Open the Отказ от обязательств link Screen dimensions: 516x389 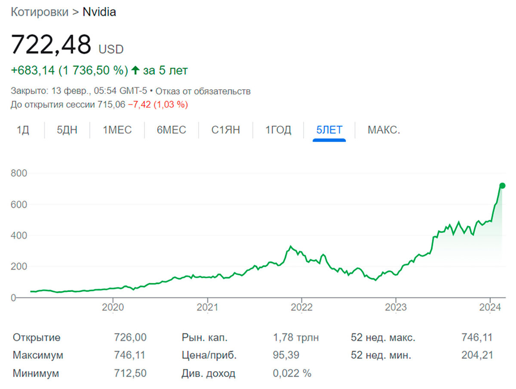point(203,91)
